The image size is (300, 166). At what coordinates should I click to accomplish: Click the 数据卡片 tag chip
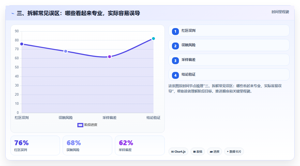click(x=234, y=152)
